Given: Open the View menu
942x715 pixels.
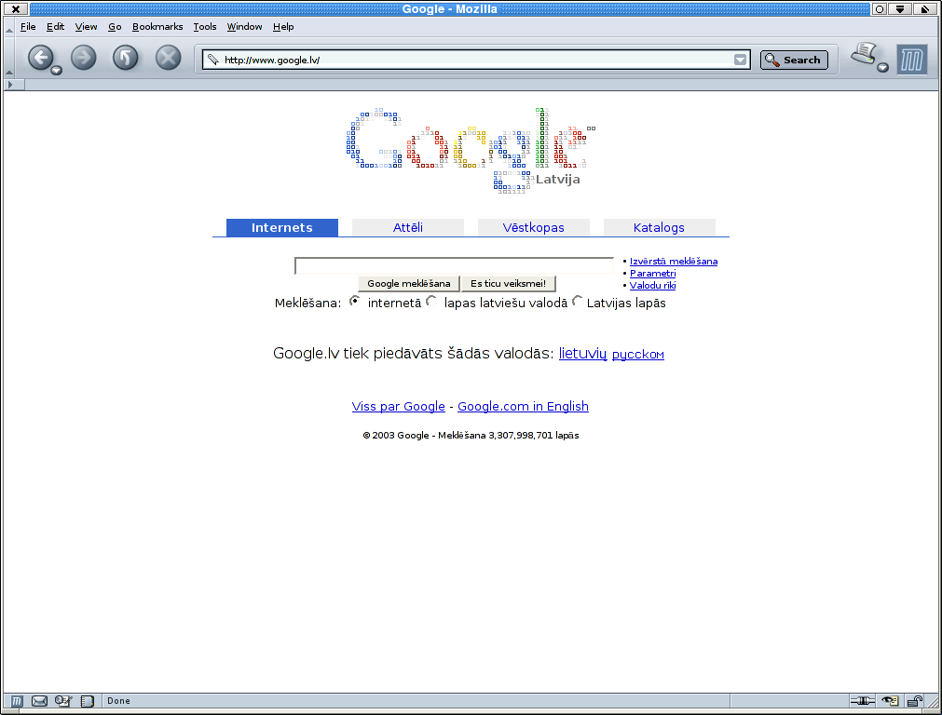Looking at the screenshot, I should click(86, 26).
